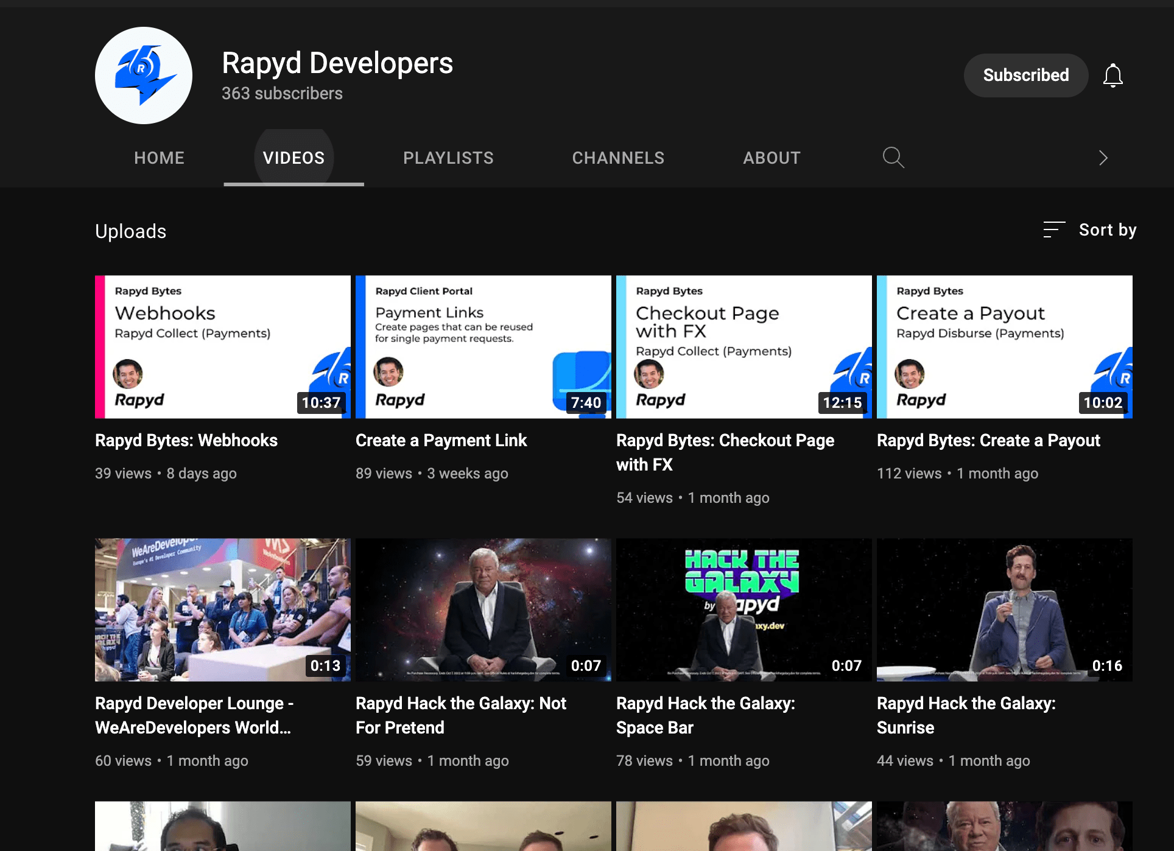Click the notification bell icon
This screenshot has width=1174, height=851.
click(1112, 75)
